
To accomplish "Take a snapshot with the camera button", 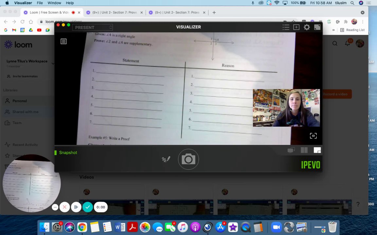I will (188, 159).
